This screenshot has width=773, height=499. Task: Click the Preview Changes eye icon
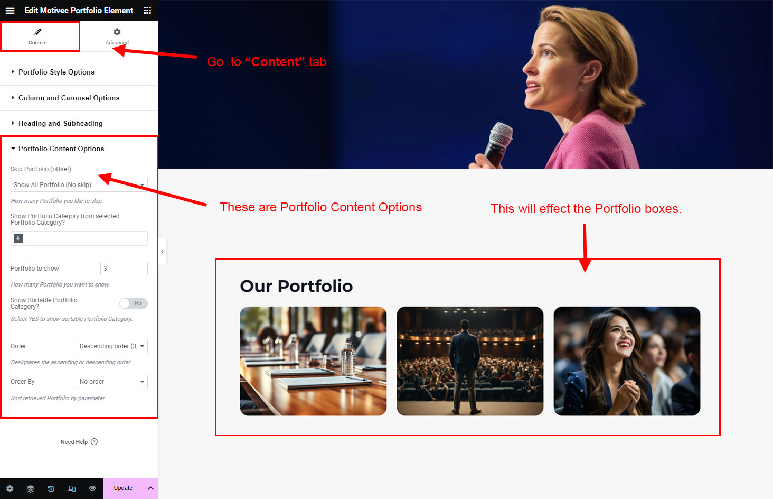coord(92,488)
